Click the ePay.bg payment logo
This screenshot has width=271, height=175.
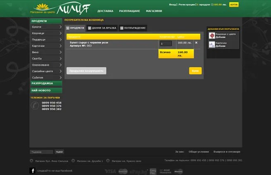click(x=139, y=172)
